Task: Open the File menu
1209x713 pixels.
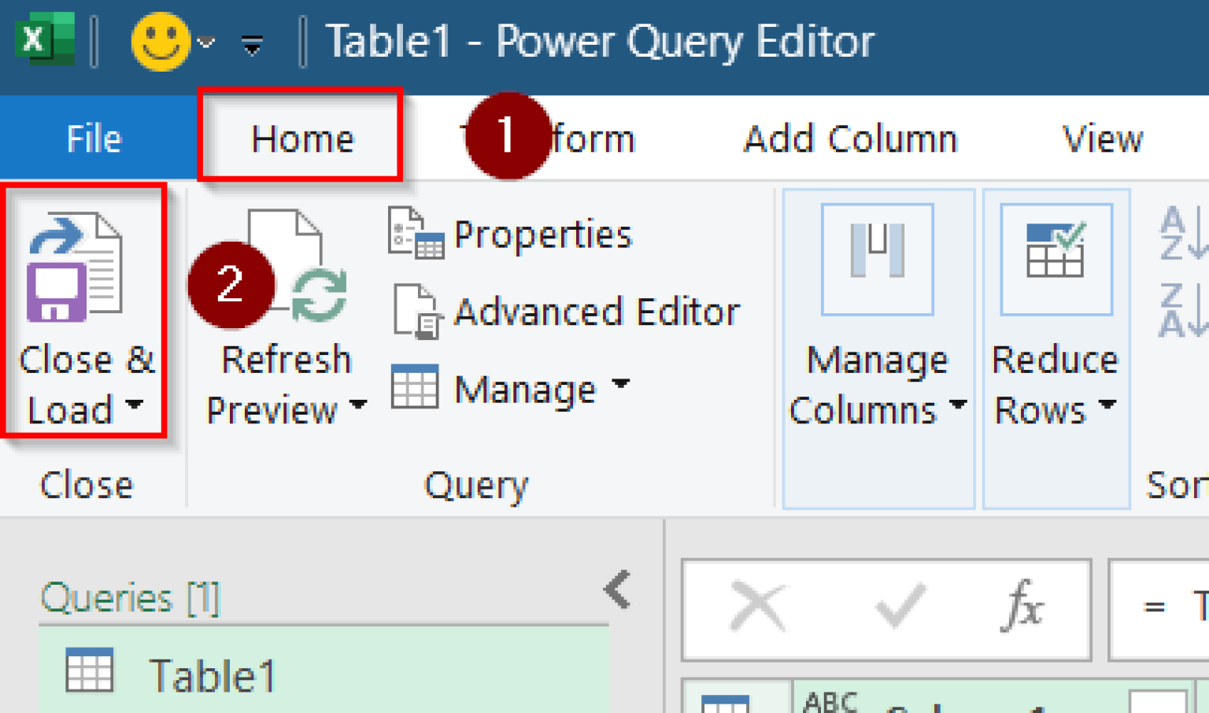Action: 94,139
